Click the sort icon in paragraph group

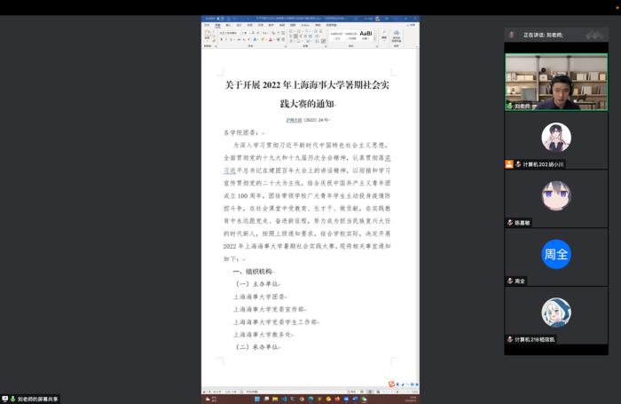pyautogui.click(x=317, y=41)
